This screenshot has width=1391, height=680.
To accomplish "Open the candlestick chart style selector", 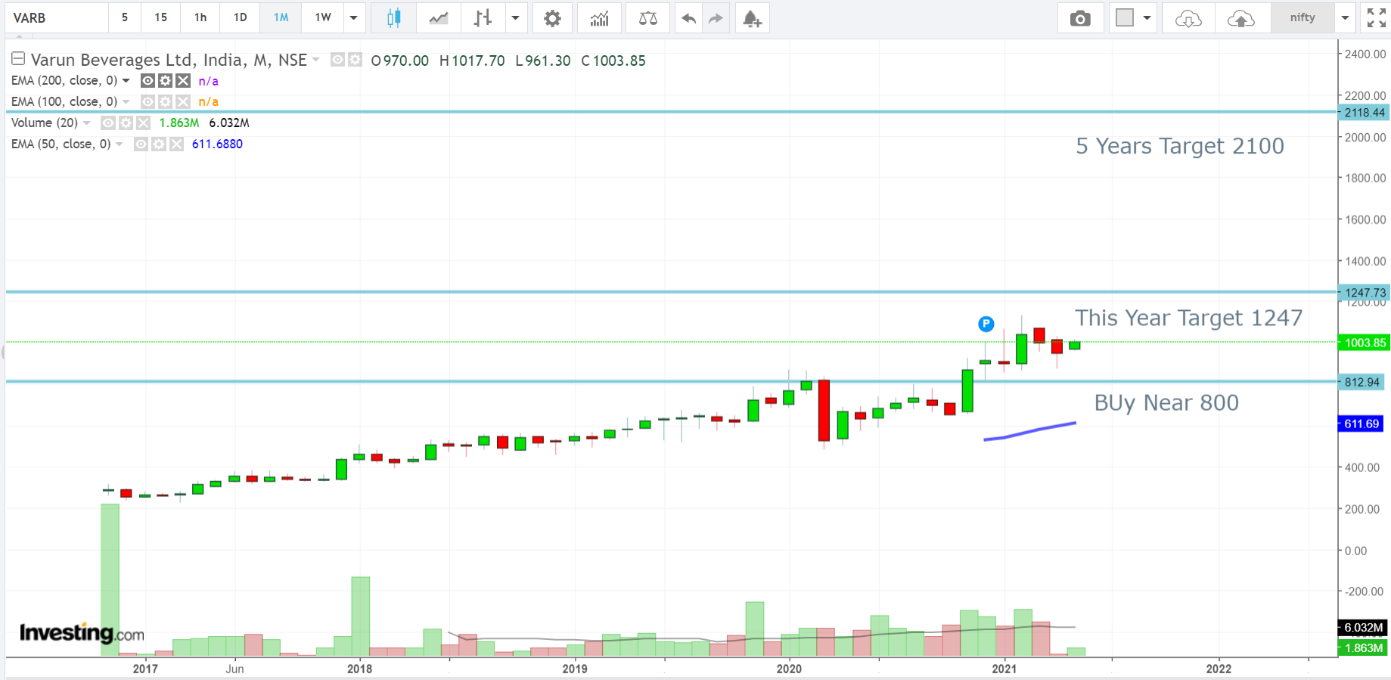I will pyautogui.click(x=393, y=18).
